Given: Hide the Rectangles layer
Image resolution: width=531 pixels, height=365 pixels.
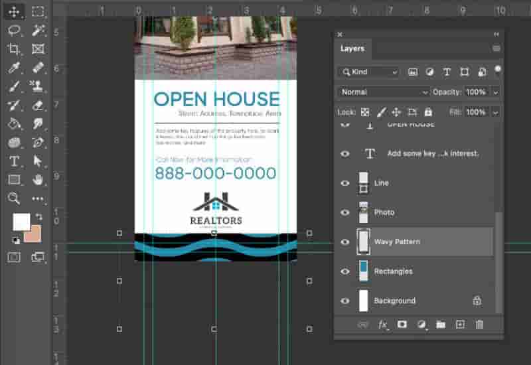Looking at the screenshot, I should tap(344, 271).
